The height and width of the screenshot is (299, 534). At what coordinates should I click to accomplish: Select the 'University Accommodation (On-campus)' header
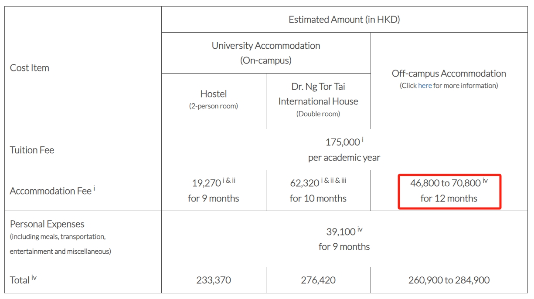tap(266, 53)
